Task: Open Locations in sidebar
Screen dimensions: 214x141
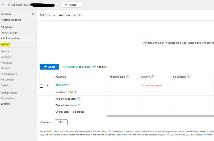Action: click(6, 57)
